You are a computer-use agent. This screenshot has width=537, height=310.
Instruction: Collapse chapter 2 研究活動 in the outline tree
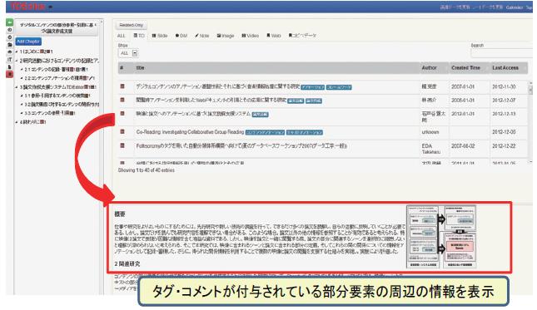[17, 61]
